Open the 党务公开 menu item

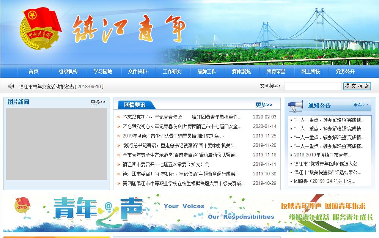coord(345,71)
